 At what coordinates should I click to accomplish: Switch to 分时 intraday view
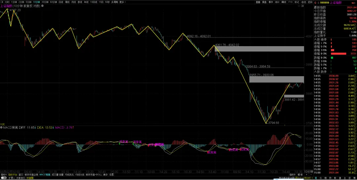click(x=7, y=2)
